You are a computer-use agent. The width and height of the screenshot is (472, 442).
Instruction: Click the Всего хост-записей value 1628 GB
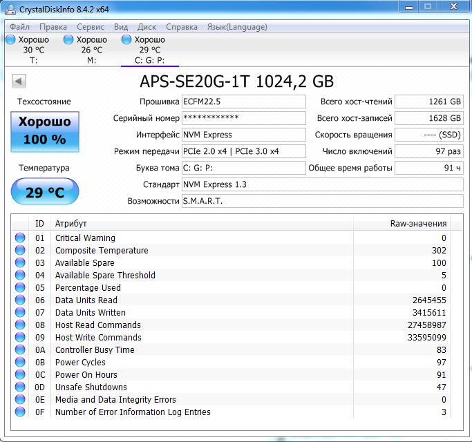[x=429, y=118]
